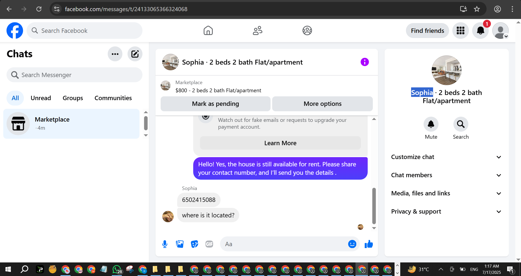Go to the Facebook Home feed icon
Viewport: 521px width, 276px height.
pyautogui.click(x=208, y=30)
